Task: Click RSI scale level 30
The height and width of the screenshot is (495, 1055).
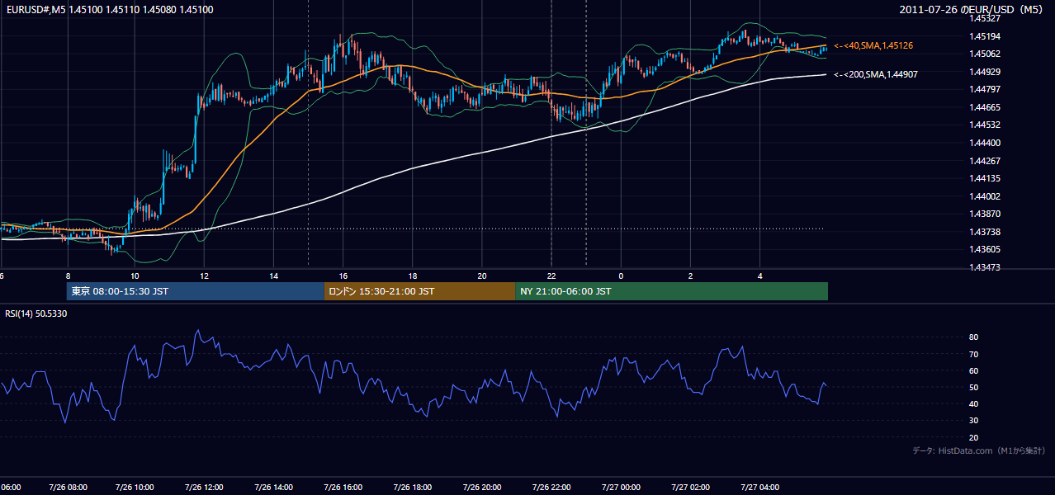Action: coord(974,421)
